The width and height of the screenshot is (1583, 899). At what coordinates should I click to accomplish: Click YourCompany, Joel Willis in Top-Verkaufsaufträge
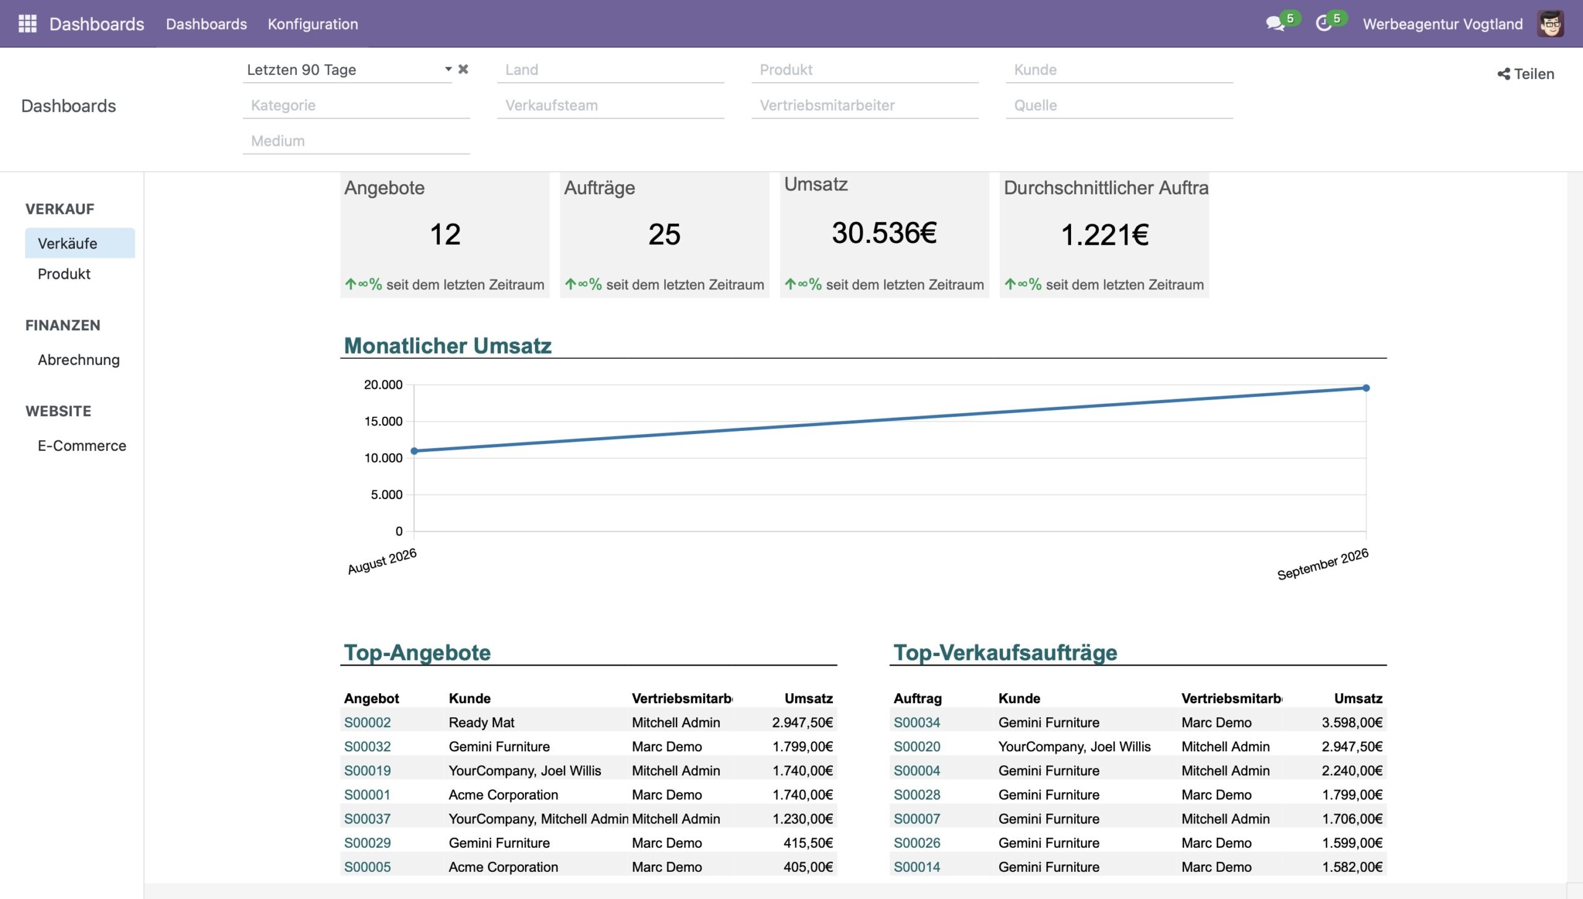point(1074,746)
